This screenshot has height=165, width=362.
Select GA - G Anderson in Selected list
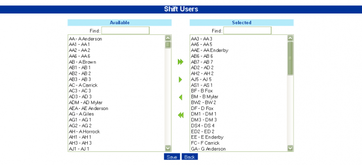pyautogui.click(x=238, y=149)
